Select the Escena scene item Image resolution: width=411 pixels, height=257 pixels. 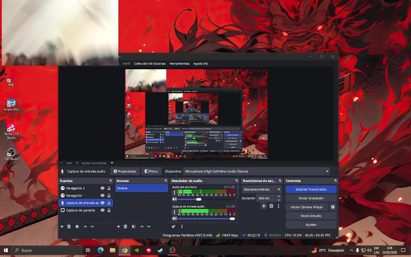142,188
